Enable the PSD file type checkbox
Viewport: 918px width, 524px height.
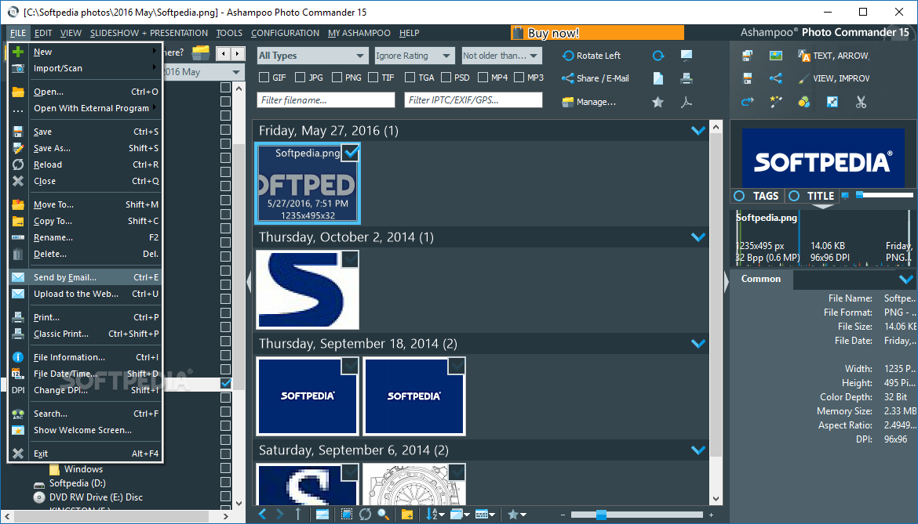[x=446, y=77]
